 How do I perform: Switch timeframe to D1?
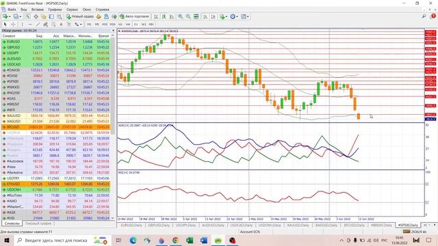tap(136, 25)
